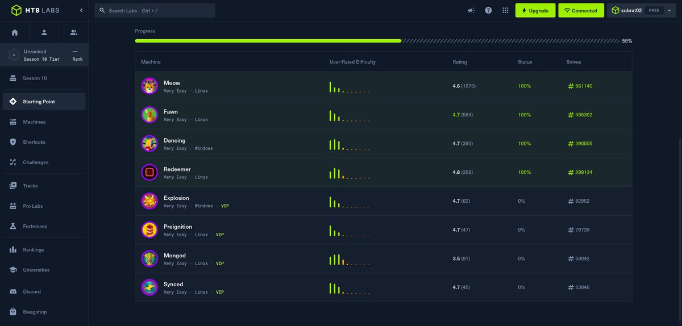
Task: Navigate to Pro Labs
Action: coord(44,206)
